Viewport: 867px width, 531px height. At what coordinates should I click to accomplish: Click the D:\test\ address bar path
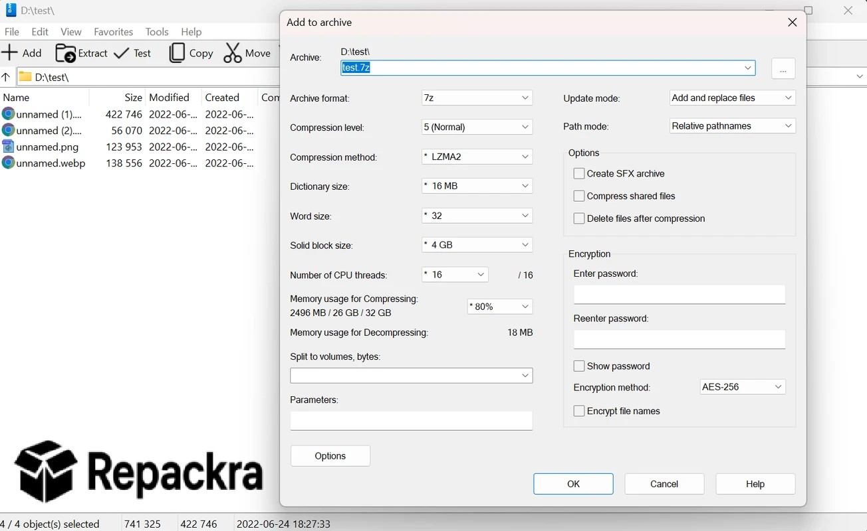coord(52,77)
